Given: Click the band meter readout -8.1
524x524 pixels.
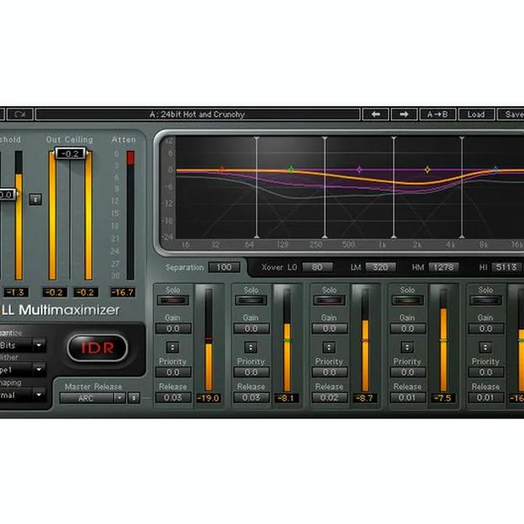Looking at the screenshot, I should [287, 398].
